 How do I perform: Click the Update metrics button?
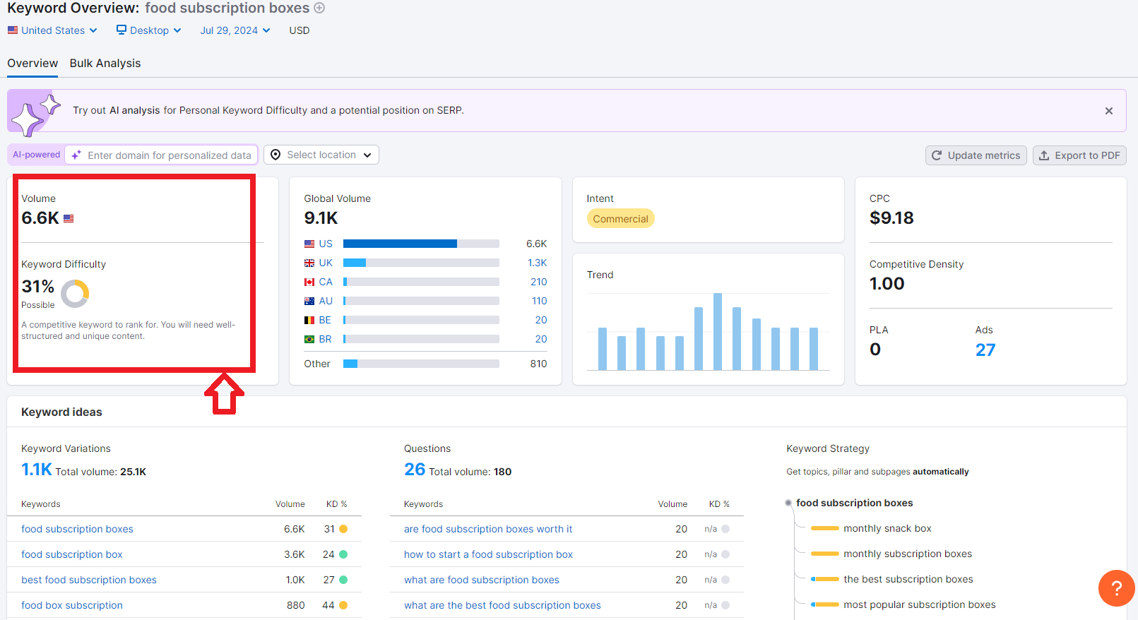tap(976, 155)
